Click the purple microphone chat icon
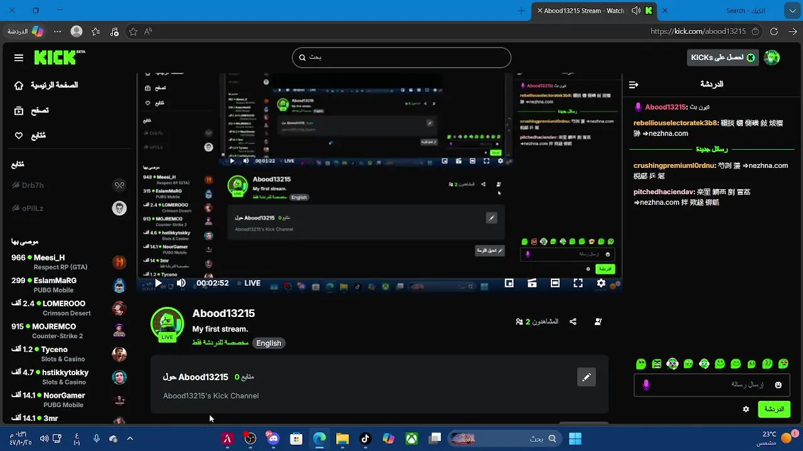The image size is (803, 451). coord(646,385)
